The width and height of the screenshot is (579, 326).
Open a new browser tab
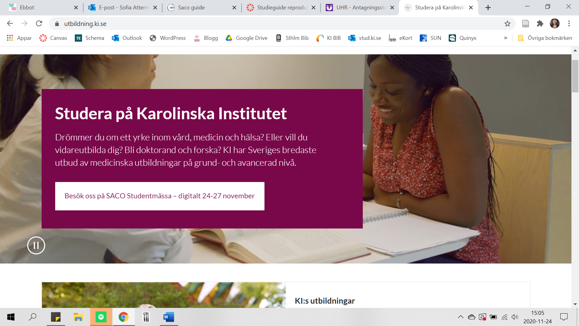pyautogui.click(x=488, y=8)
